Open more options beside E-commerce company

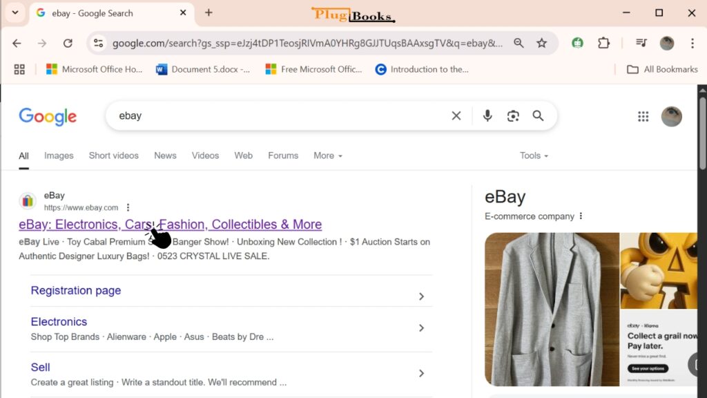point(581,216)
